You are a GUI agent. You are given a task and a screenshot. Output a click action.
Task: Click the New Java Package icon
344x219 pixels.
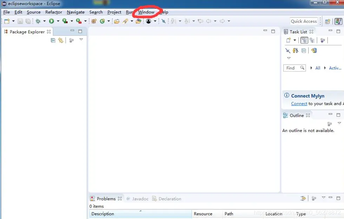(x=94, y=21)
